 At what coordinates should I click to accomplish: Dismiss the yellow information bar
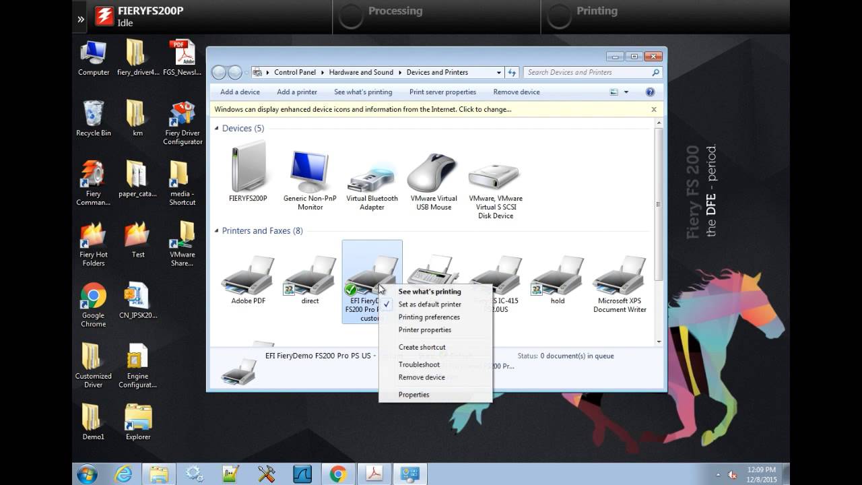[x=653, y=109]
